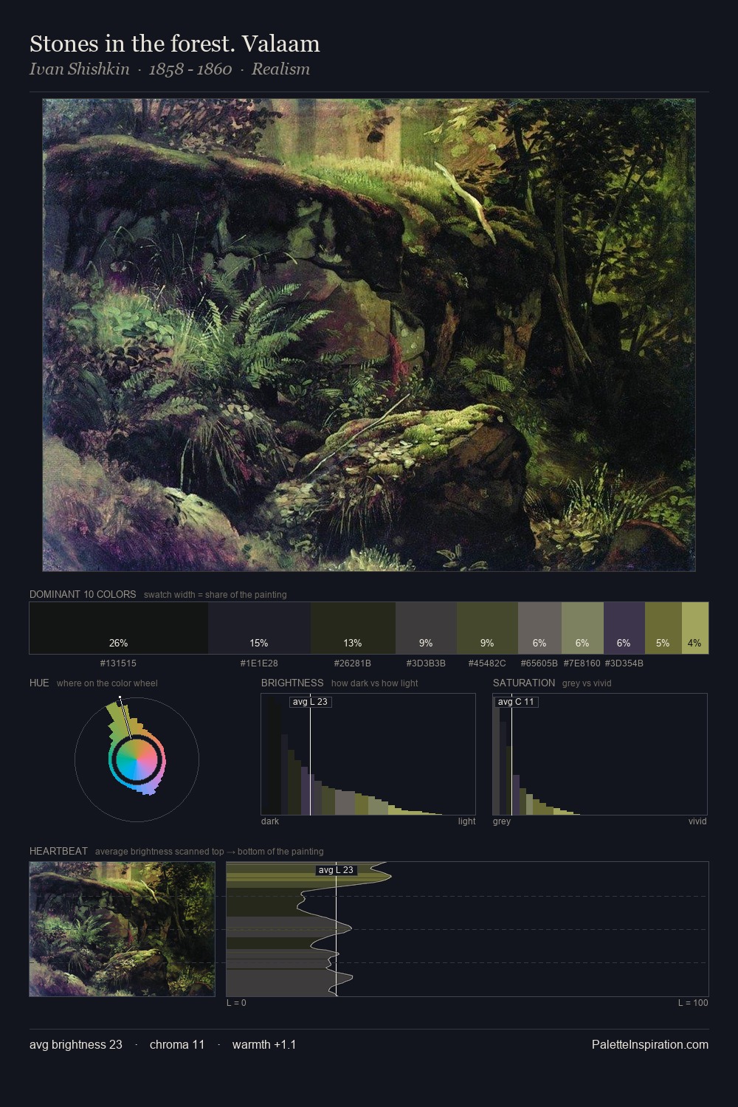Image resolution: width=738 pixels, height=1107 pixels.
Task: Click the 'HUE' section heading
Action: (39, 683)
